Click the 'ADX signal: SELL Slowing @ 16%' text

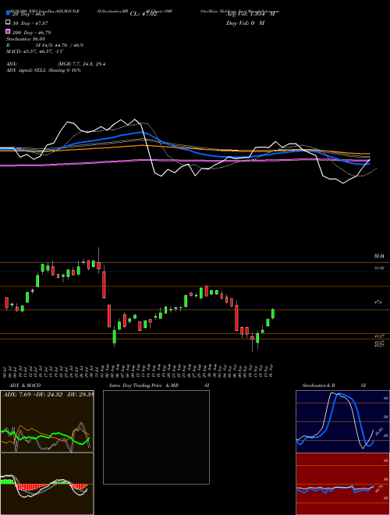(44, 70)
